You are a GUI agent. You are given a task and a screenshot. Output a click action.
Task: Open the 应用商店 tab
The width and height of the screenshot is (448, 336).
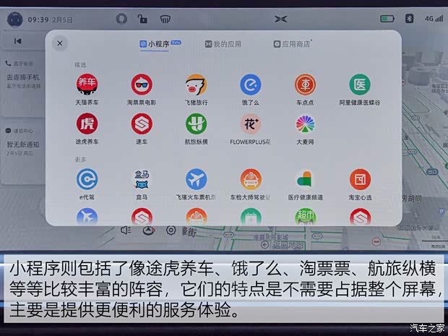[x=292, y=44]
